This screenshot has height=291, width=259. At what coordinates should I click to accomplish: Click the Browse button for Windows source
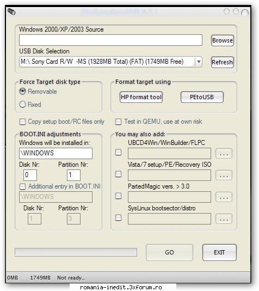(223, 40)
